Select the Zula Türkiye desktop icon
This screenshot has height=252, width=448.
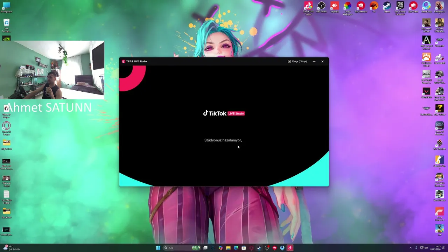click(439, 110)
